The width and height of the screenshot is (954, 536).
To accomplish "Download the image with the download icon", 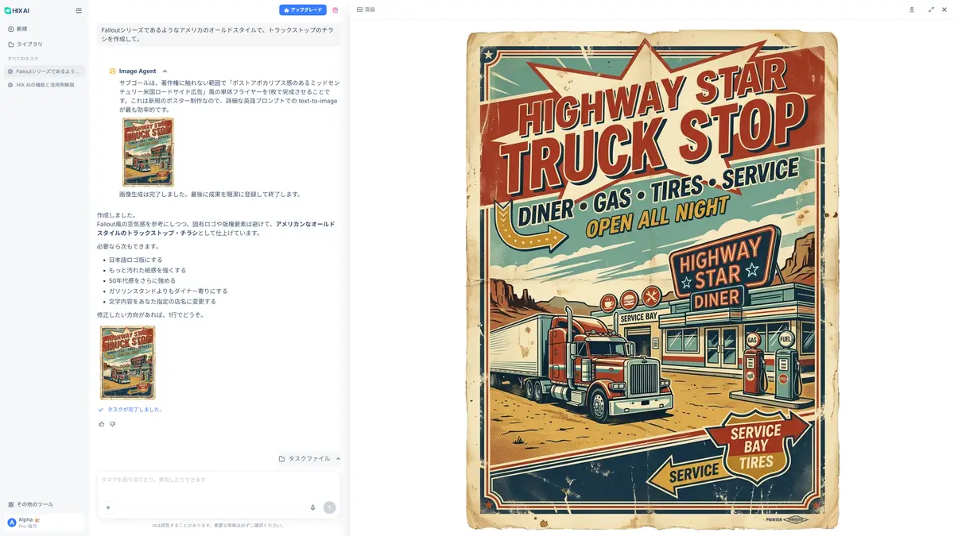I will [912, 10].
